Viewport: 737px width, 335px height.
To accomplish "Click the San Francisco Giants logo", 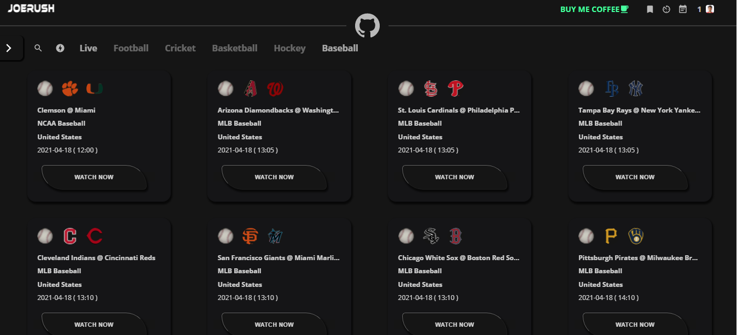I will 250,236.
